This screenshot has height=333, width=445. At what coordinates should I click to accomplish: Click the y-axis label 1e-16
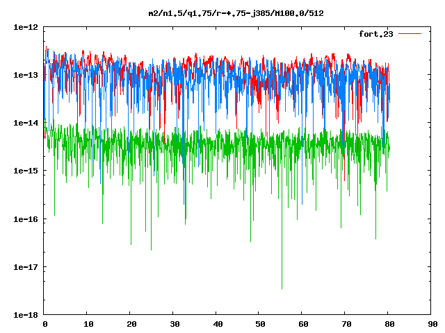[x=26, y=219]
